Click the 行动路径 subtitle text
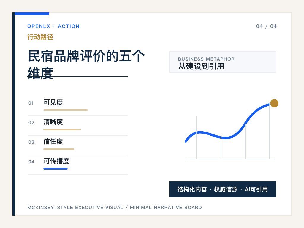 [x=40, y=37]
